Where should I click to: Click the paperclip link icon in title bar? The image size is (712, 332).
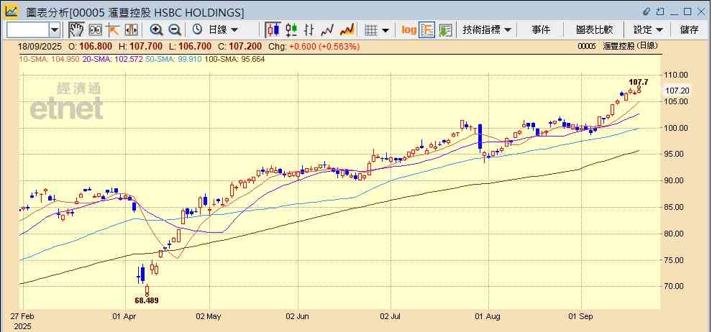click(647, 11)
